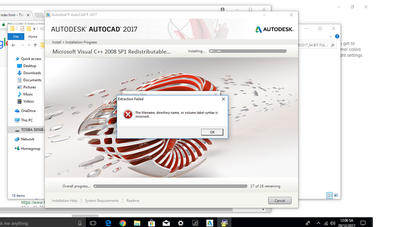Viewport: 403px width, 227px height.
Task: Close the Extraction Failed dialog
Action: click(x=223, y=99)
